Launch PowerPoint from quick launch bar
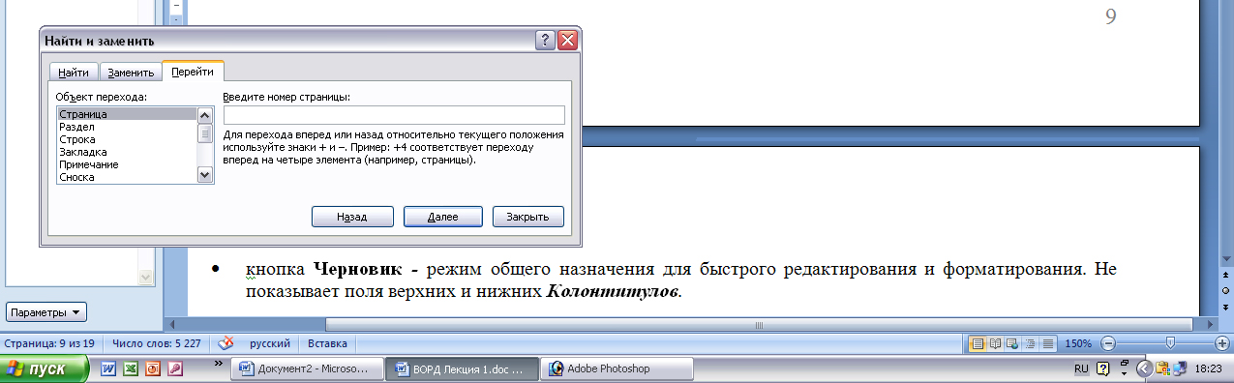 pyautogui.click(x=152, y=368)
